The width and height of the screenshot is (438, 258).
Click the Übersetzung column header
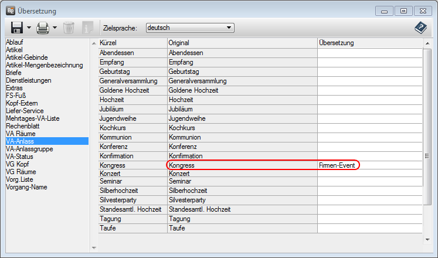pyautogui.click(x=369, y=43)
